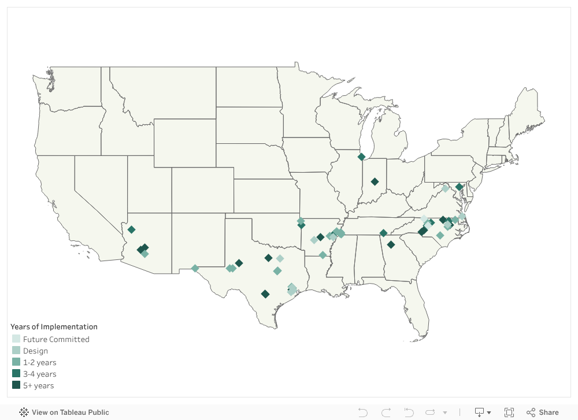Open the View on Tableau Public link
Image resolution: width=578 pixels, height=420 pixels.
(x=70, y=412)
